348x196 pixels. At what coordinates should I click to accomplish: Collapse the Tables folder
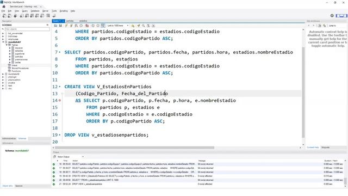7,45
